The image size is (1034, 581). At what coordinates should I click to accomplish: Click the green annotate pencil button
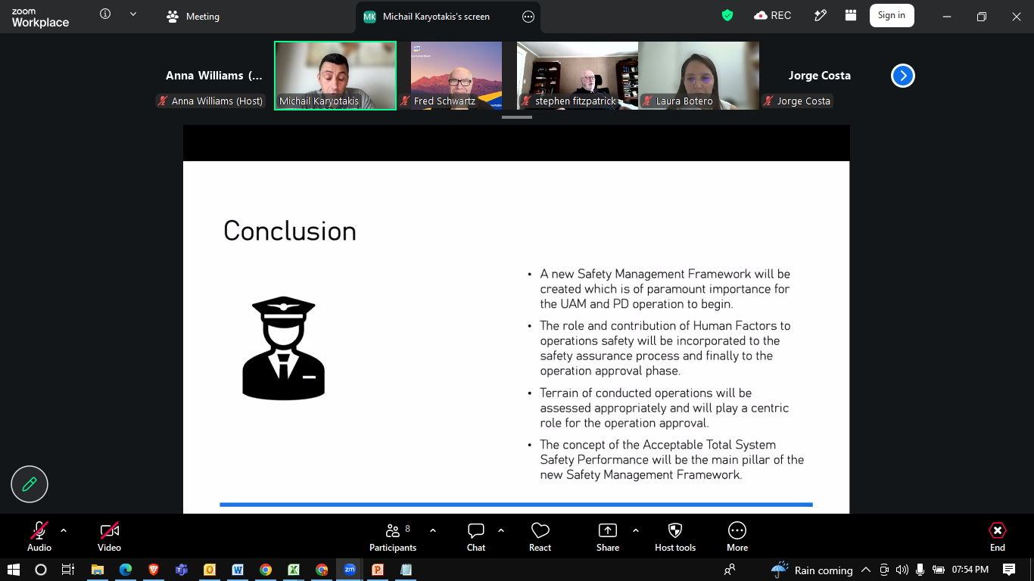(30, 484)
